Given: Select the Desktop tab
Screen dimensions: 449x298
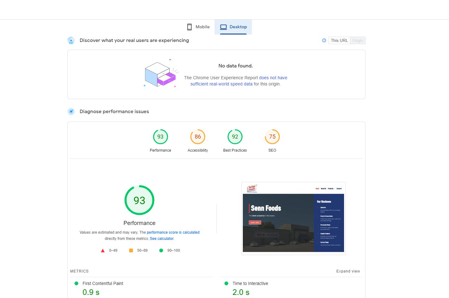Looking at the screenshot, I should [234, 27].
